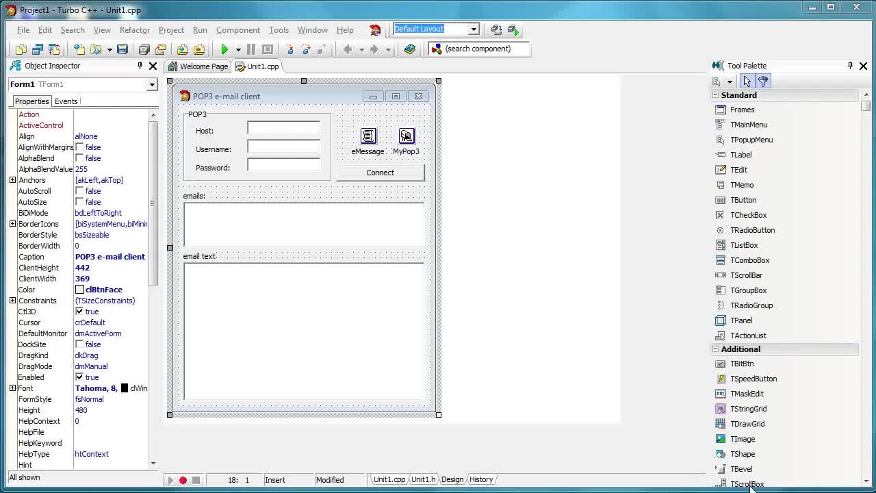Expand the Anchors property
The image size is (876, 493).
[x=12, y=180]
